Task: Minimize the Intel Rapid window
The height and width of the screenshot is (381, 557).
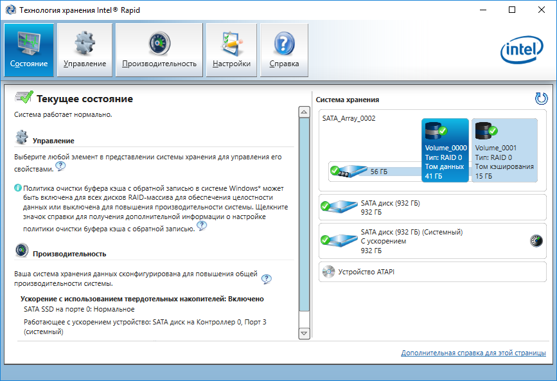Action: coord(482,10)
